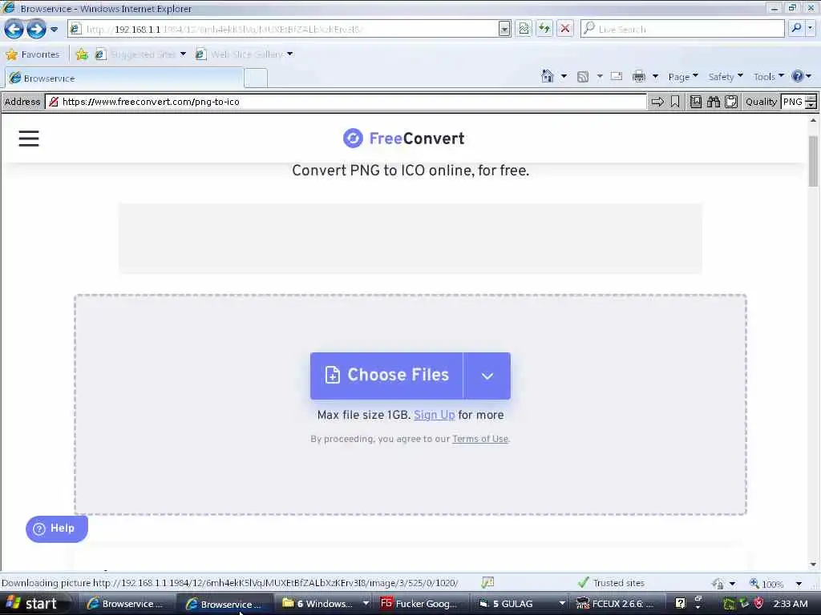Expand the Home button dropdown arrow
The image size is (821, 615).
point(564,77)
